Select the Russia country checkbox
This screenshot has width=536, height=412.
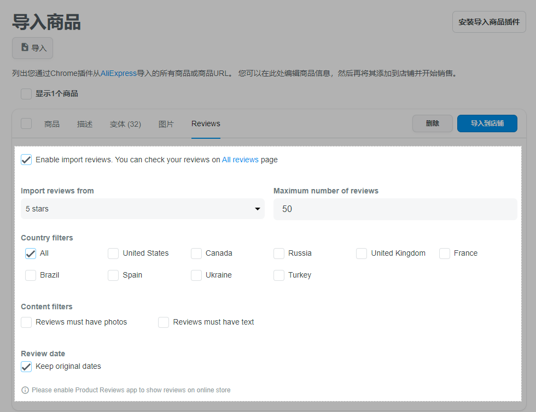click(x=279, y=254)
